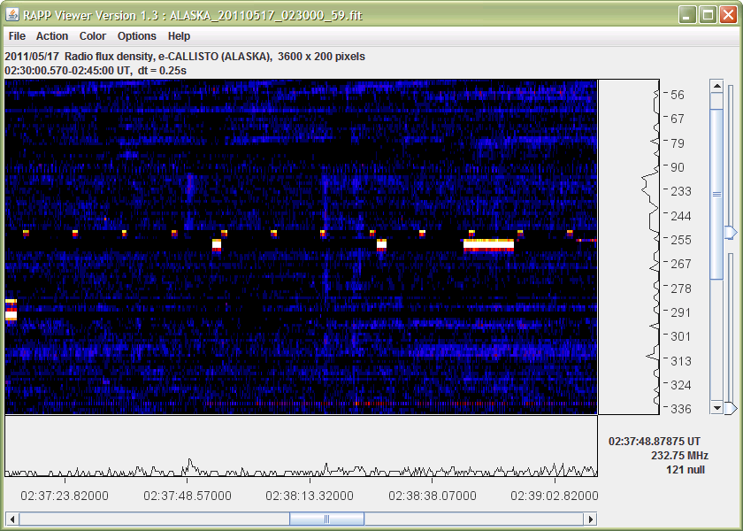Screen dimensions: 743x531
Task: Click the frequency label 255
Action: click(681, 240)
